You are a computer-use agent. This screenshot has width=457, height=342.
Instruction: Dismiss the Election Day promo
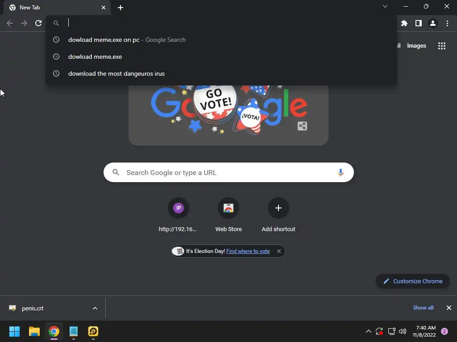(279, 251)
